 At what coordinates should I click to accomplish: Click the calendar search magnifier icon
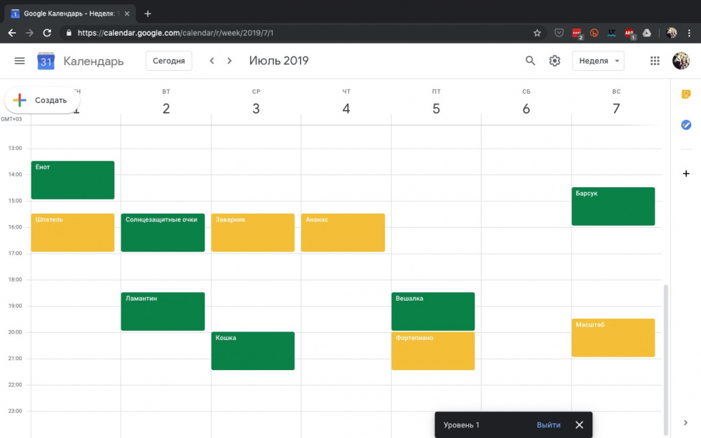click(531, 61)
